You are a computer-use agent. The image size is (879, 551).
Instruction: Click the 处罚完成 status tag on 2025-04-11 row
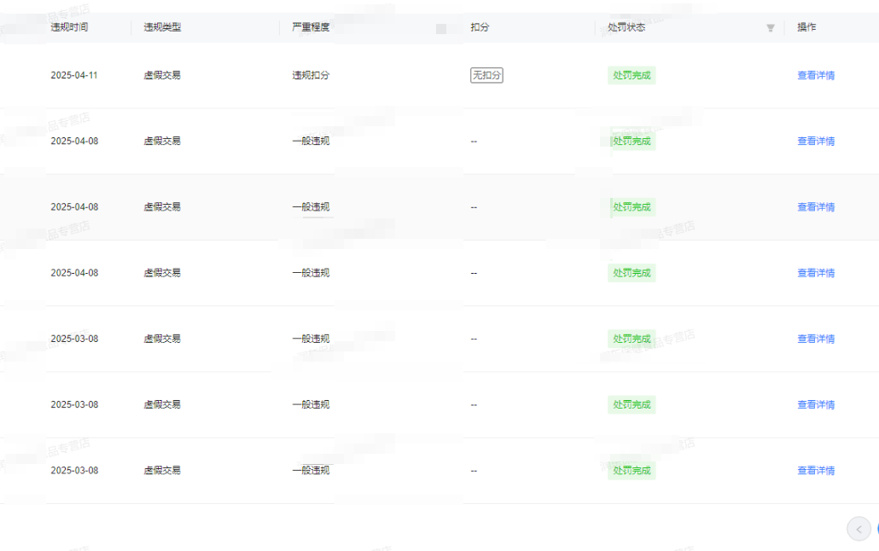632,75
